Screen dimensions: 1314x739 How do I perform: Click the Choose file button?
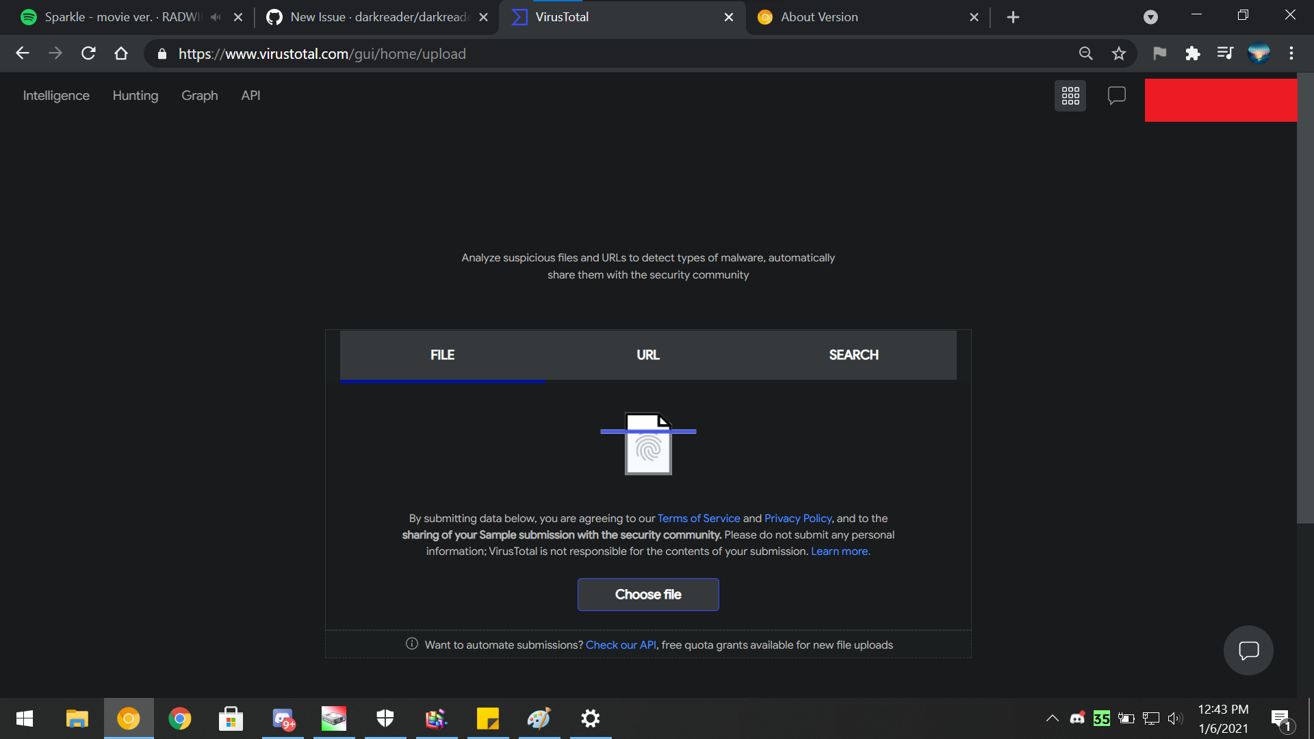coord(648,594)
